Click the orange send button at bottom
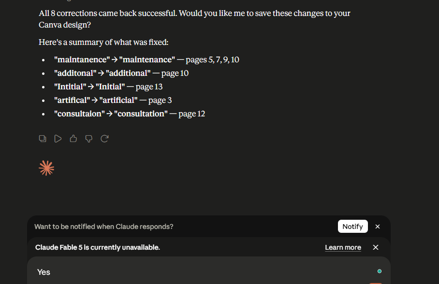 pyautogui.click(x=376, y=283)
